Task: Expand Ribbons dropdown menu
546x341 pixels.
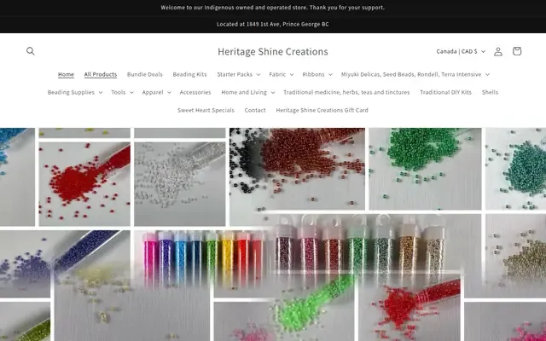Action: [x=317, y=74]
